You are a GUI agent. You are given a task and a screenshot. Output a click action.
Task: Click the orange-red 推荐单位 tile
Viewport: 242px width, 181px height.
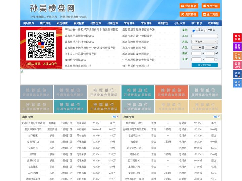172,92
